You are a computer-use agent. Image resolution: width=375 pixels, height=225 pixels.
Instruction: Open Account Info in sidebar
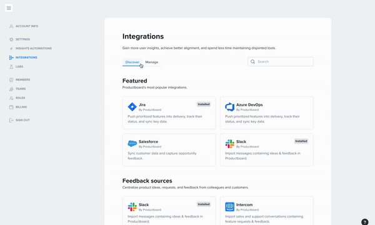pos(27,26)
